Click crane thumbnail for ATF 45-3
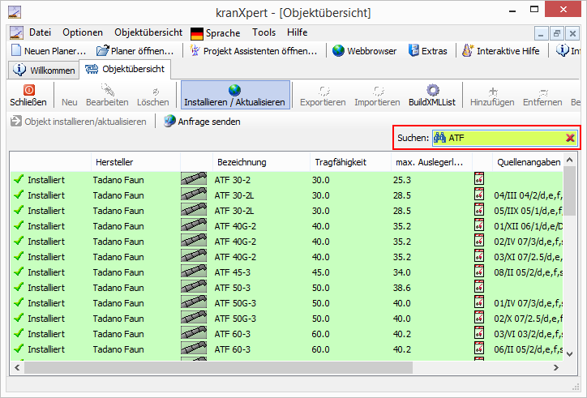Image resolution: width=587 pixels, height=398 pixels. 194,272
